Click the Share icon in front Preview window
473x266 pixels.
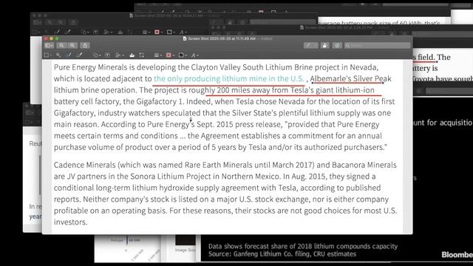coord(85,45)
